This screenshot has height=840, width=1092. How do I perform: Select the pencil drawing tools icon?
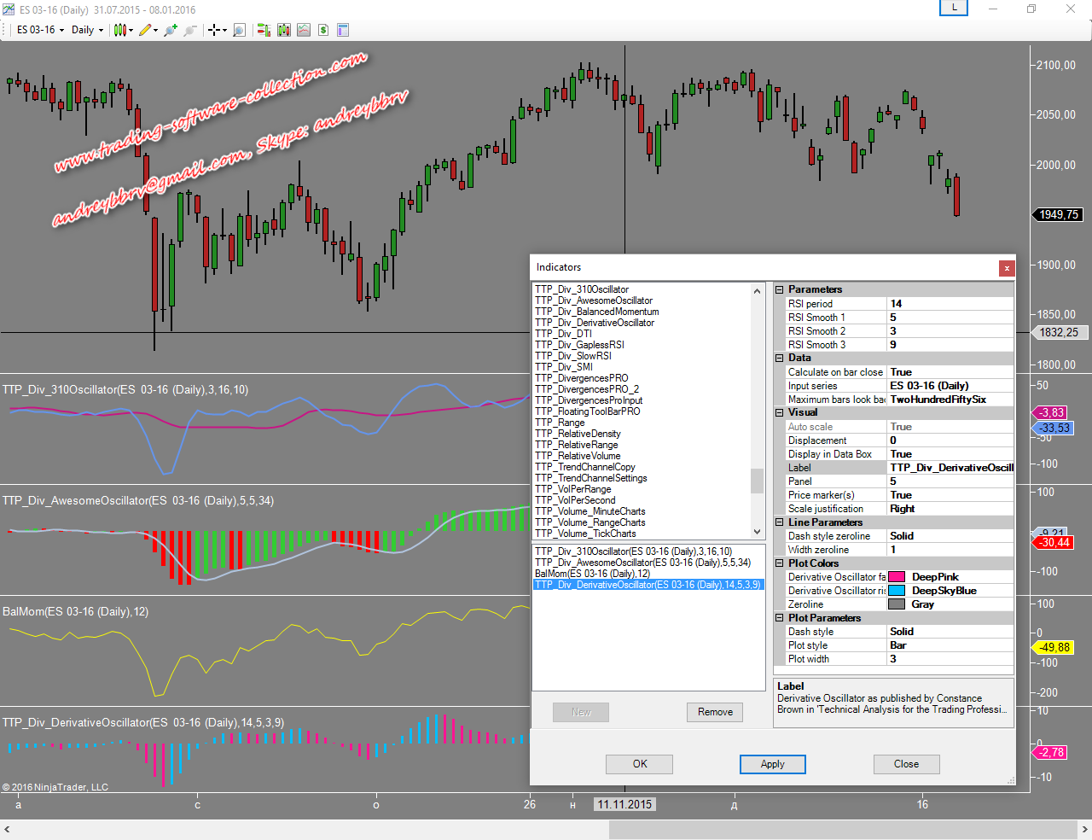pyautogui.click(x=145, y=30)
